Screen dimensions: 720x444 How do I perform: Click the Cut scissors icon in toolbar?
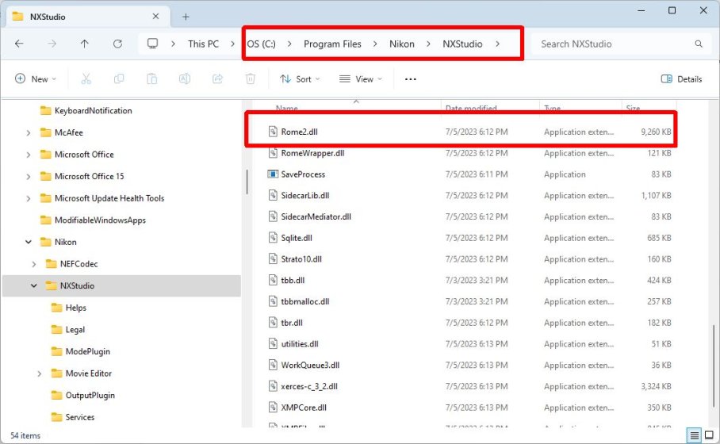click(x=86, y=79)
